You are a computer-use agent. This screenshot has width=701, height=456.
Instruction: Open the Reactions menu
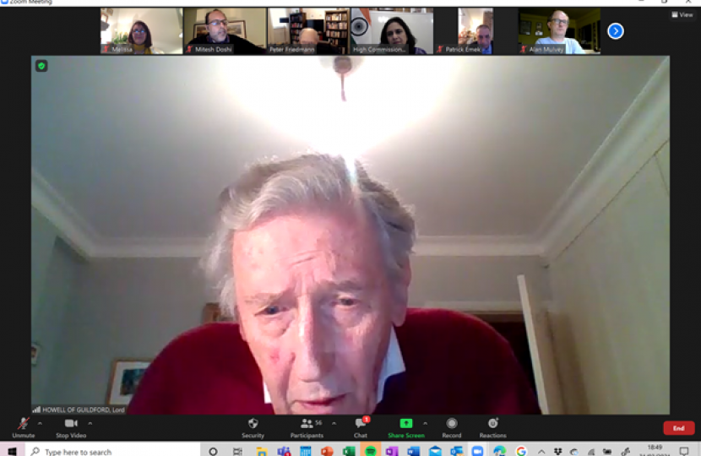pyautogui.click(x=492, y=424)
